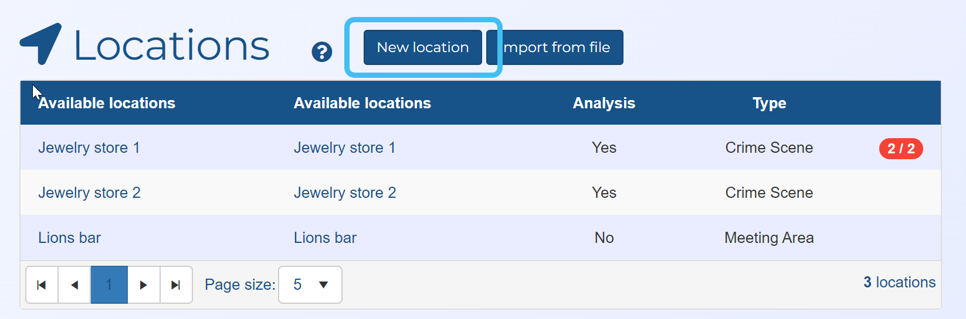Click the red 2 / 2 badge
This screenshot has width=966, height=319.
point(900,149)
